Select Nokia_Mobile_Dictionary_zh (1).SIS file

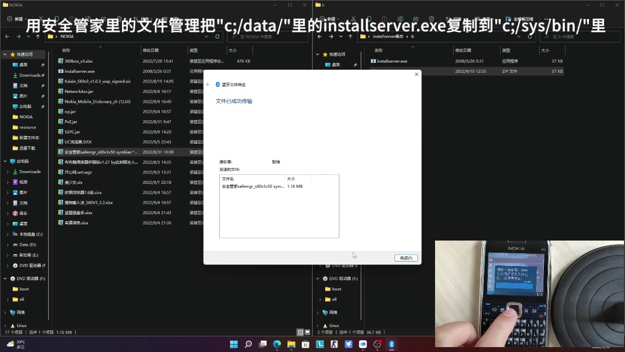pyautogui.click(x=97, y=102)
